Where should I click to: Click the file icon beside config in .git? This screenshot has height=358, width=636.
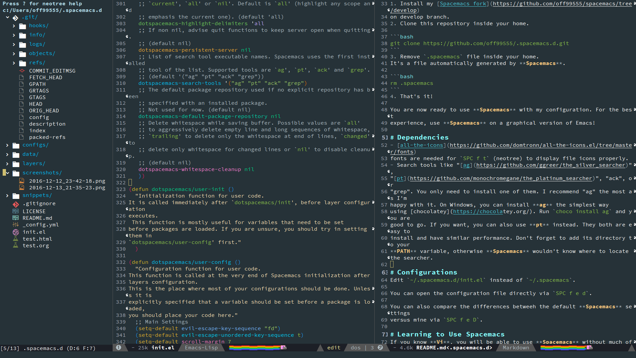coord(22,117)
